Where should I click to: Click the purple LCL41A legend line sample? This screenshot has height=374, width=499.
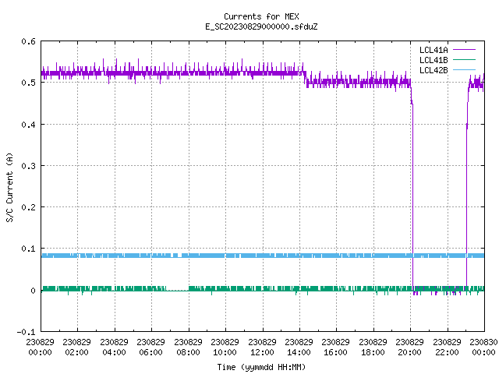click(464, 50)
